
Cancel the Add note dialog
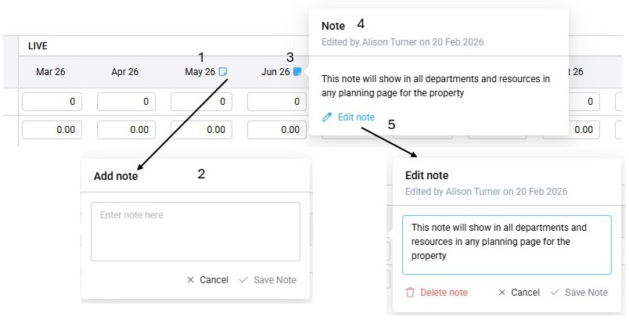pyautogui.click(x=207, y=280)
